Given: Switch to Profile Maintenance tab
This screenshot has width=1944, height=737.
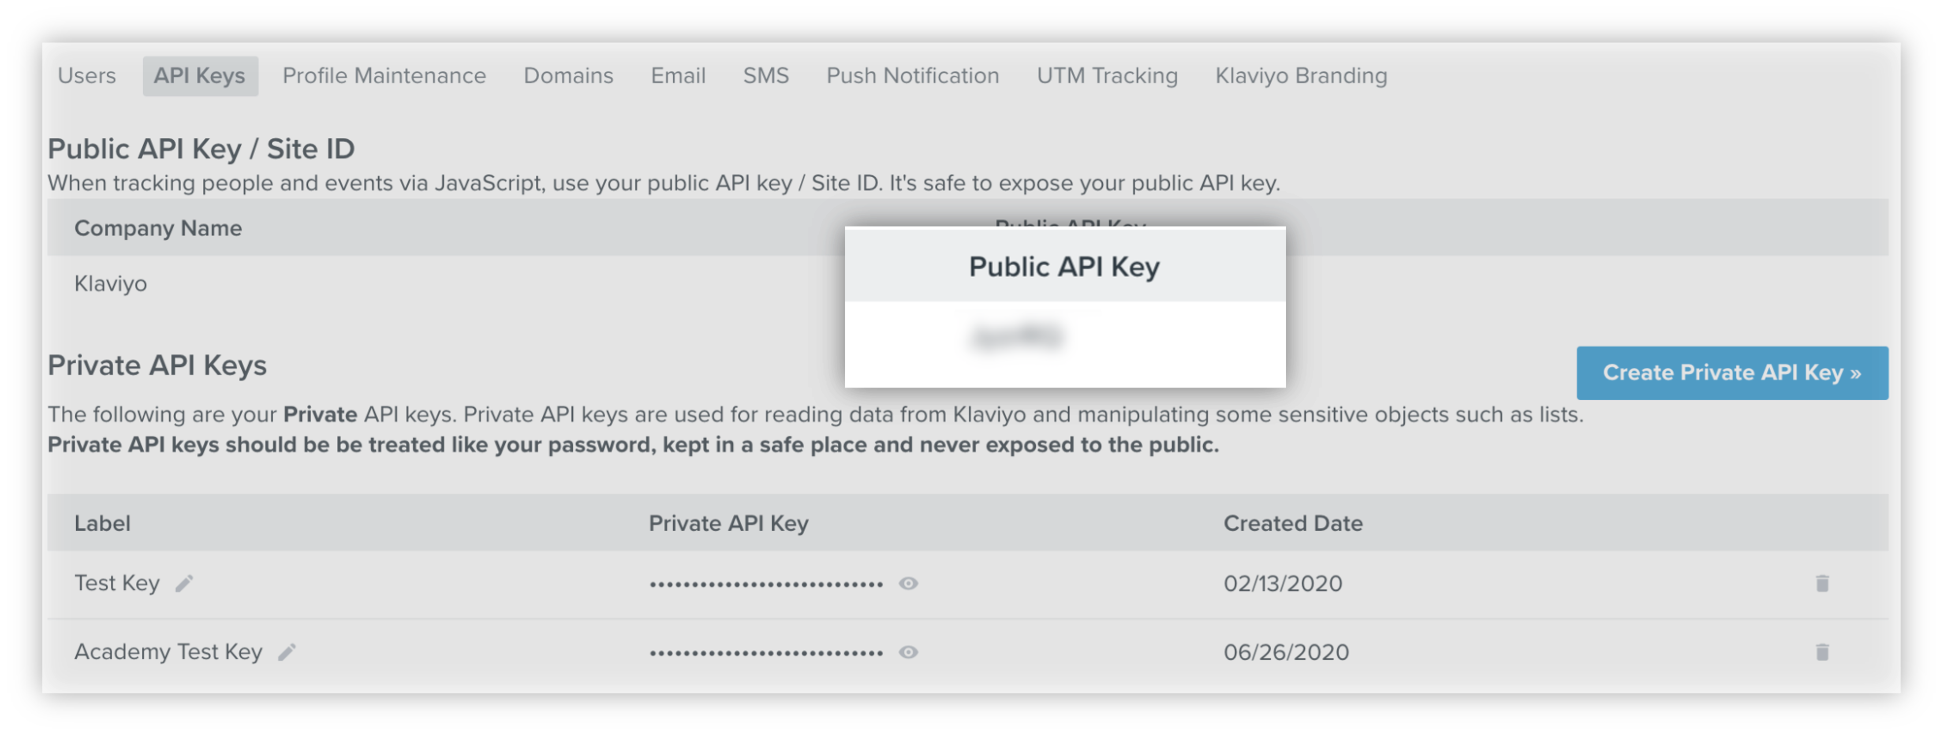Looking at the screenshot, I should point(384,75).
